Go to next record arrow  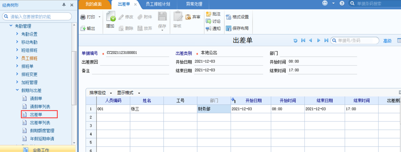point(319,40)
